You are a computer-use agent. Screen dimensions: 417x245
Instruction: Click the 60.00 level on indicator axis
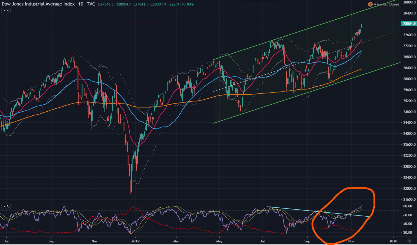[x=408, y=215]
